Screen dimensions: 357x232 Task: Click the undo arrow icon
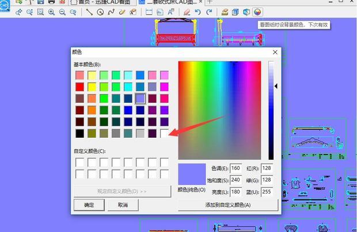tap(198, 11)
